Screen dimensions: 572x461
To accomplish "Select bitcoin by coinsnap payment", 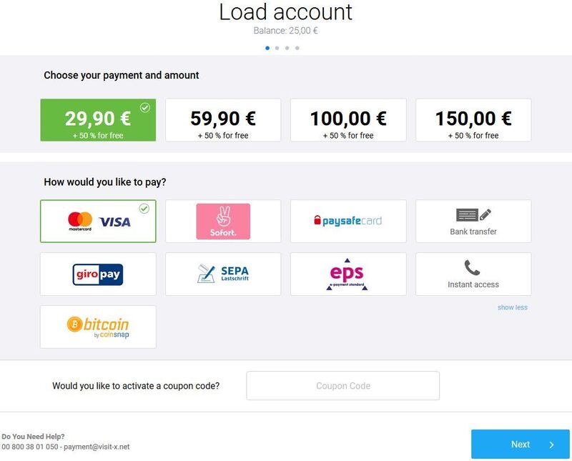I will (98, 327).
